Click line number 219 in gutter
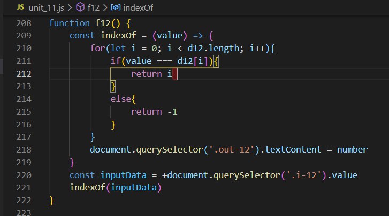 (24, 163)
